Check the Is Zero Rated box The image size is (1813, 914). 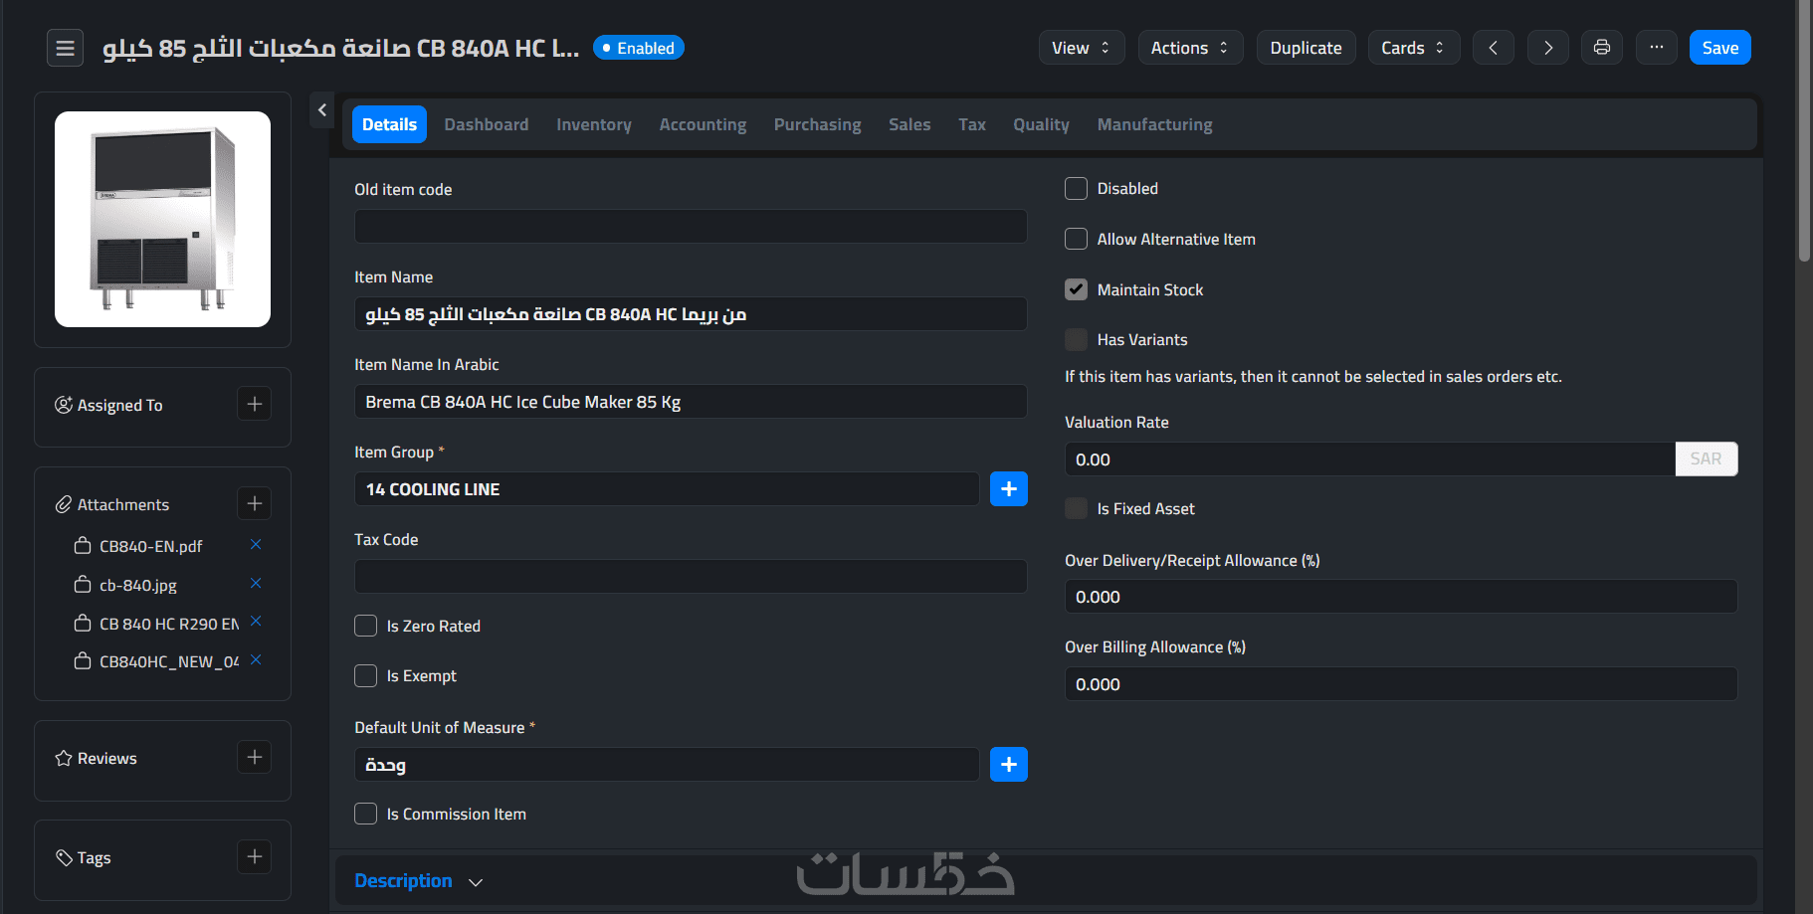[x=365, y=626]
